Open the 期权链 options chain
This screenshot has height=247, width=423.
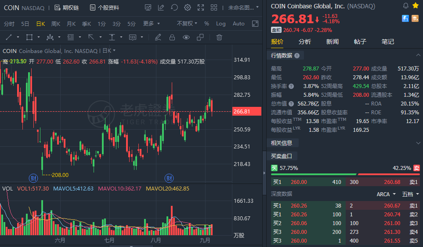click(x=67, y=7)
